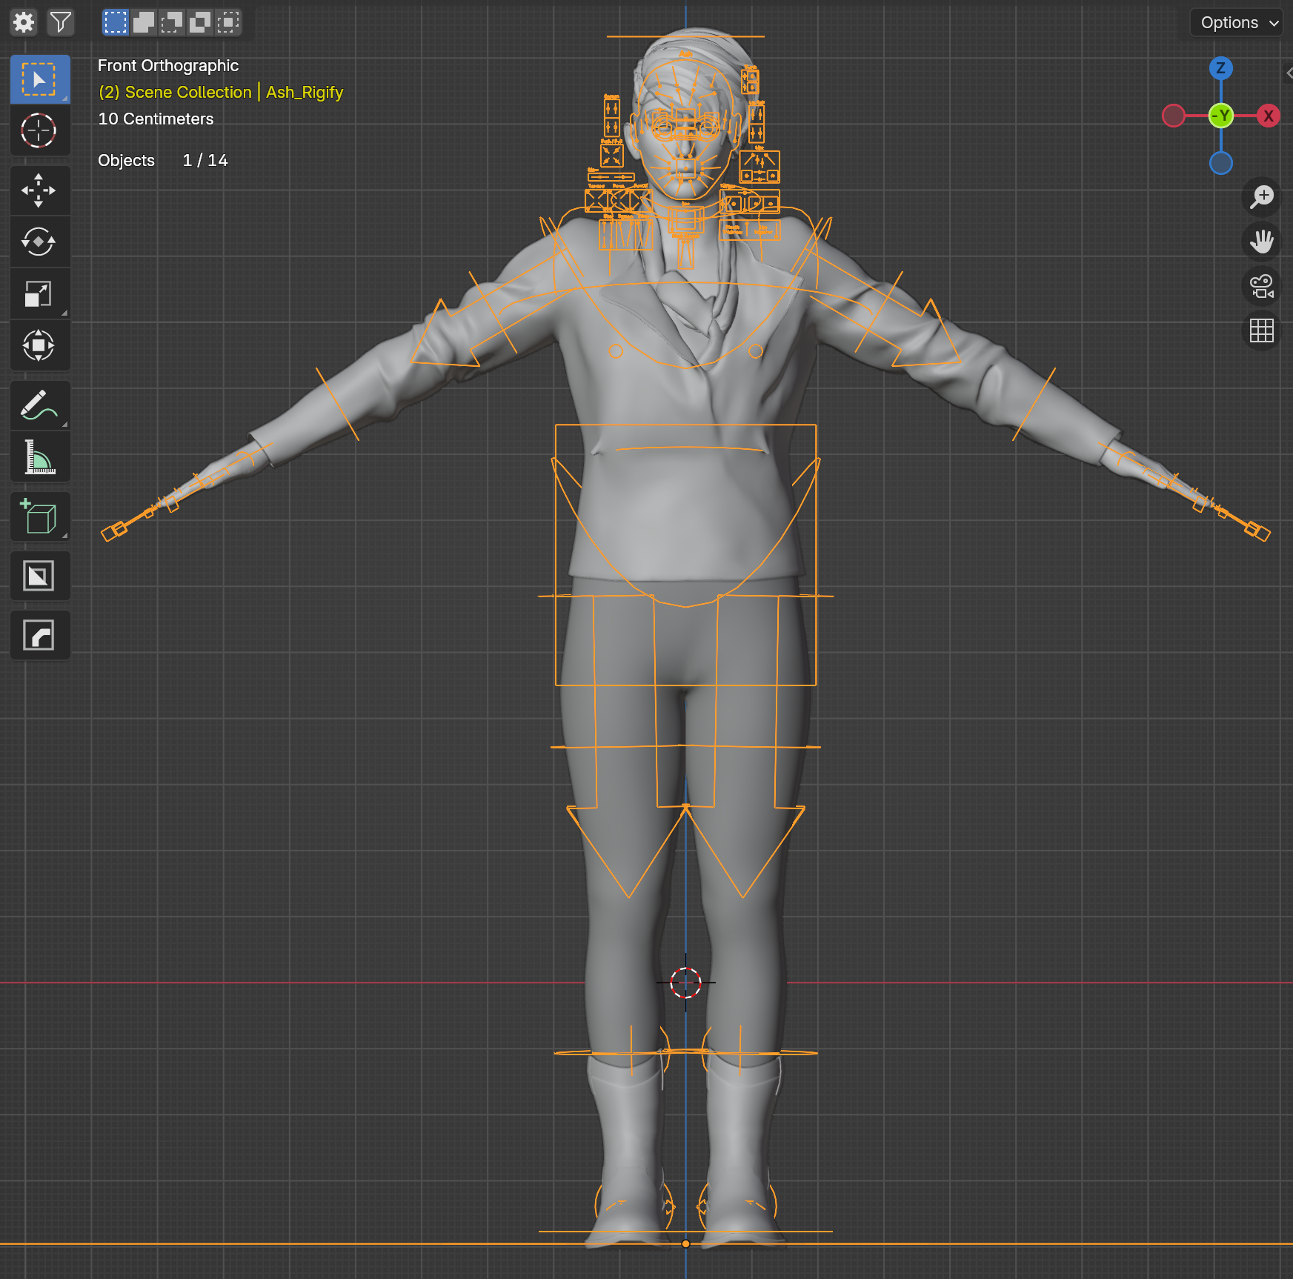Image resolution: width=1293 pixels, height=1279 pixels.
Task: Click the pan hand viewport button
Action: pyautogui.click(x=1261, y=241)
